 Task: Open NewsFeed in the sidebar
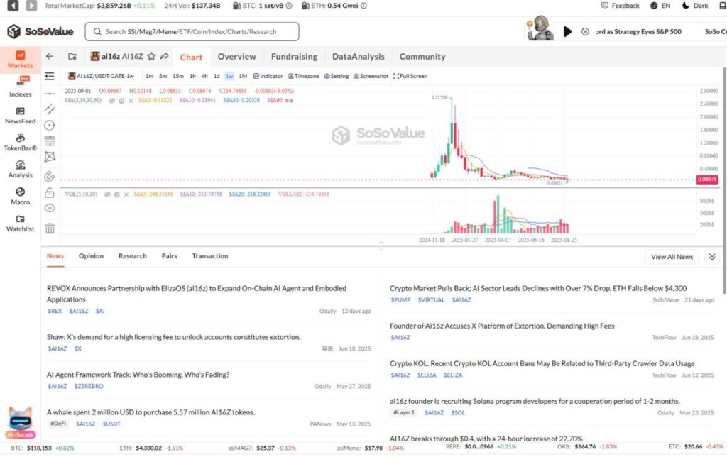[x=20, y=116]
